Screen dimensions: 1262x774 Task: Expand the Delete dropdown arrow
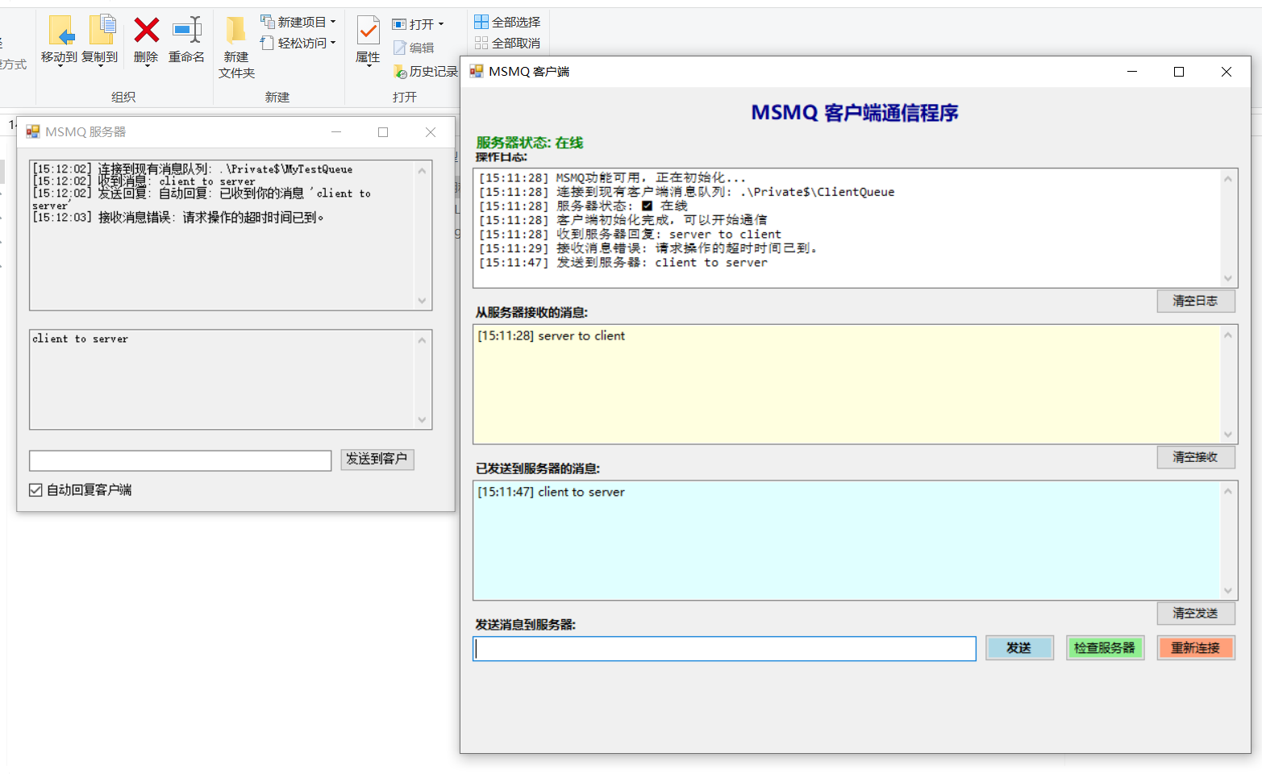tap(147, 66)
